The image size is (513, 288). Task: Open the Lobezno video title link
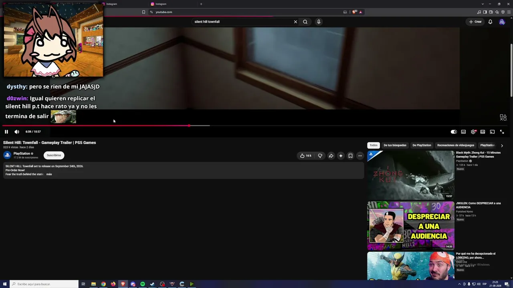click(476, 255)
